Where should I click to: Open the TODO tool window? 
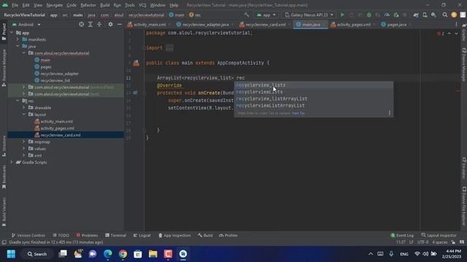point(61,236)
